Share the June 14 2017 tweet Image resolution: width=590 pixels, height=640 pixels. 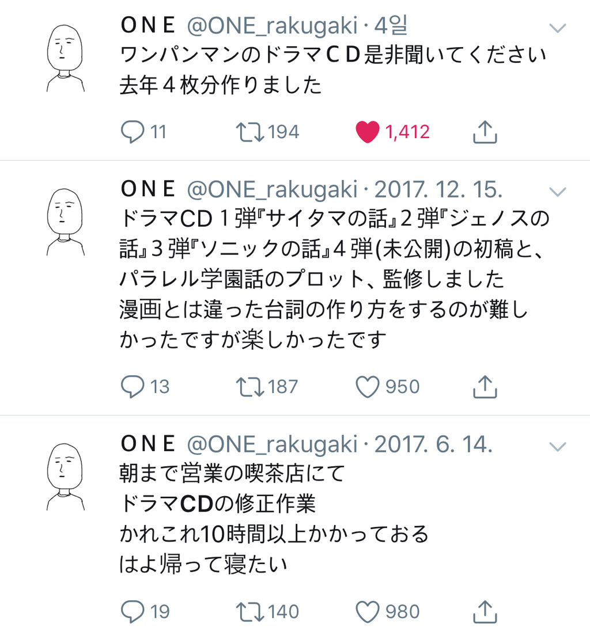485,611
